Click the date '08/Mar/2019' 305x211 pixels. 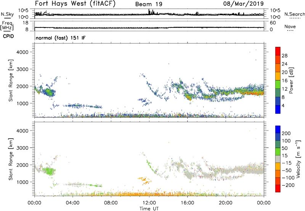243,3
